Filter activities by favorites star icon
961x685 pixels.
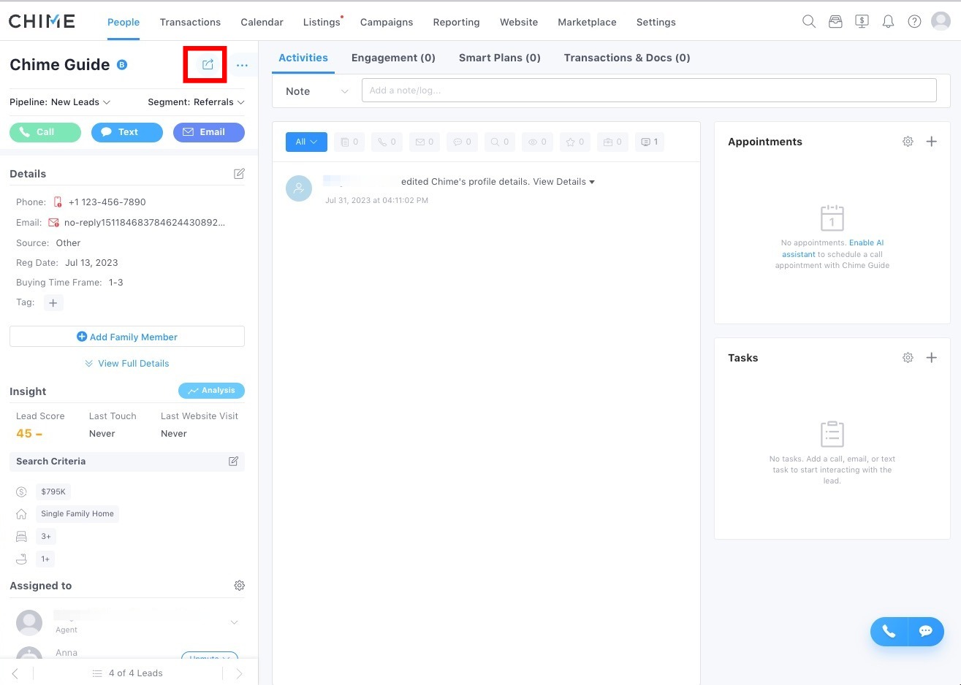pos(574,142)
